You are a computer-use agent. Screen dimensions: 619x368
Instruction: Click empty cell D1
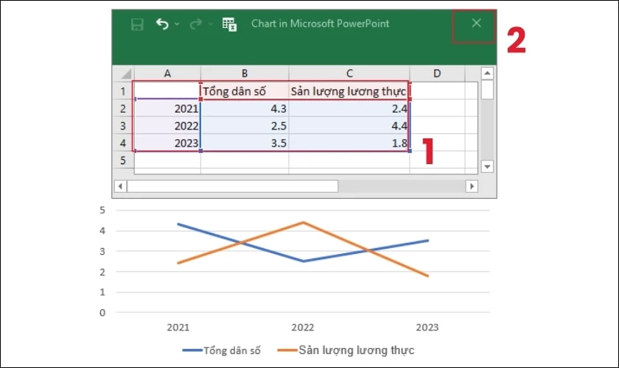coord(437,91)
